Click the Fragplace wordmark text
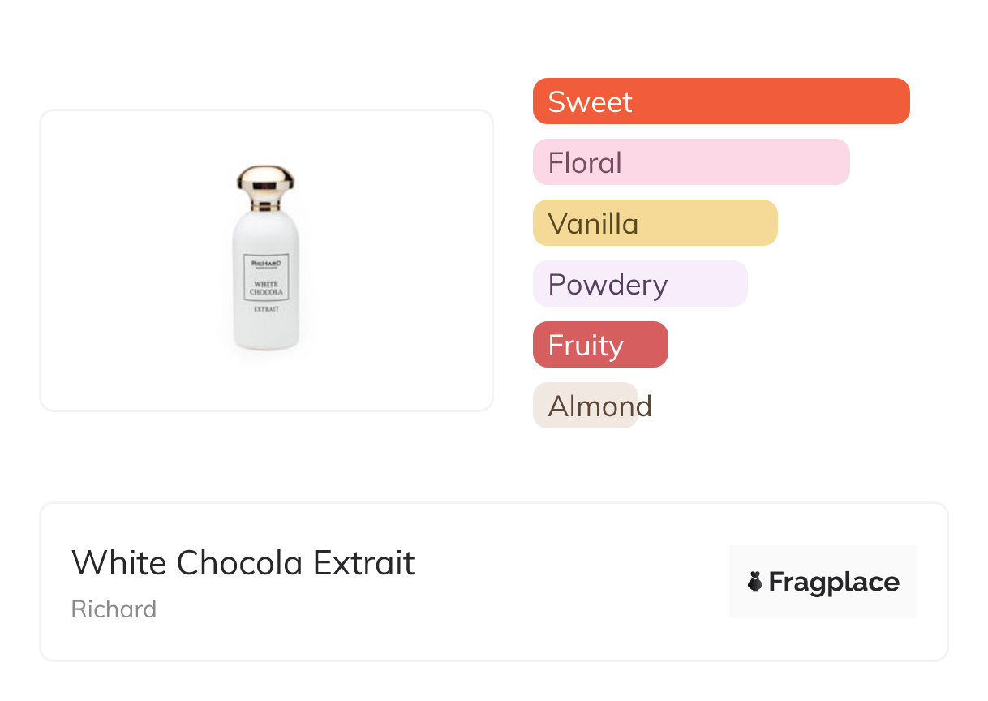Viewport: 988px width, 701px height. pyautogui.click(x=834, y=583)
